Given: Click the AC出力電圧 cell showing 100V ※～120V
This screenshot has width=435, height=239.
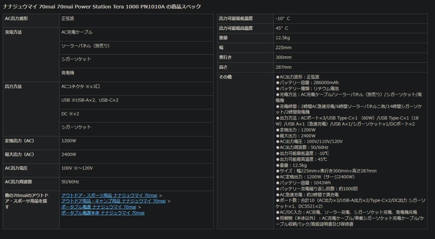Looking at the screenshot, I should [x=77, y=168].
